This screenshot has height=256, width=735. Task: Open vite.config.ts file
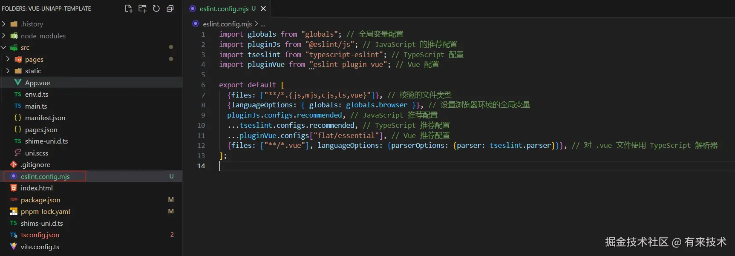coord(40,247)
